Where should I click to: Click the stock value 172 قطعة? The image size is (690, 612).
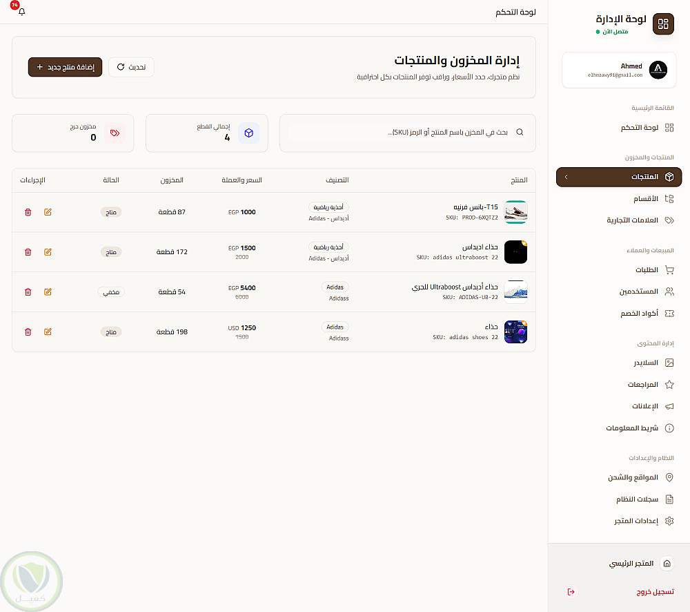coord(172,252)
